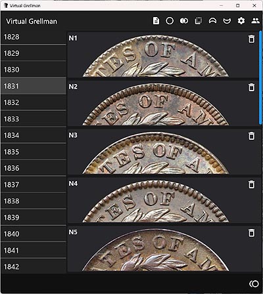Select year 1839 in list
Screen dimensions: 263x294
click(34, 217)
